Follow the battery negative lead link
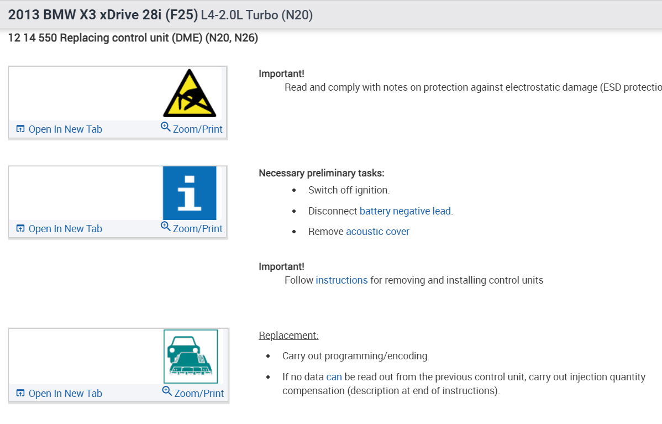 coord(405,211)
